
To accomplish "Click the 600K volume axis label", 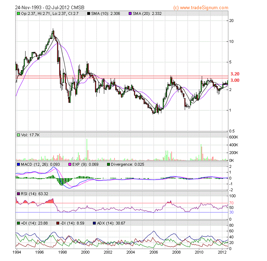I will pyautogui.click(x=234, y=137).
